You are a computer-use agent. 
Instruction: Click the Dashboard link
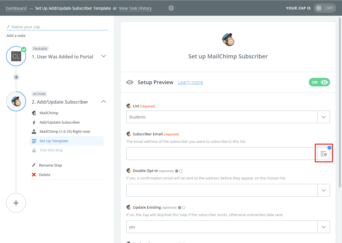[16, 8]
